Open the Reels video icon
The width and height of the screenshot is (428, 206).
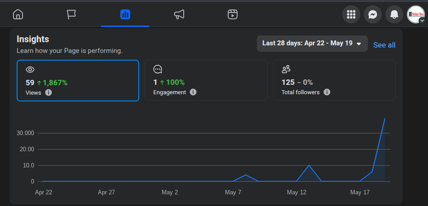233,14
